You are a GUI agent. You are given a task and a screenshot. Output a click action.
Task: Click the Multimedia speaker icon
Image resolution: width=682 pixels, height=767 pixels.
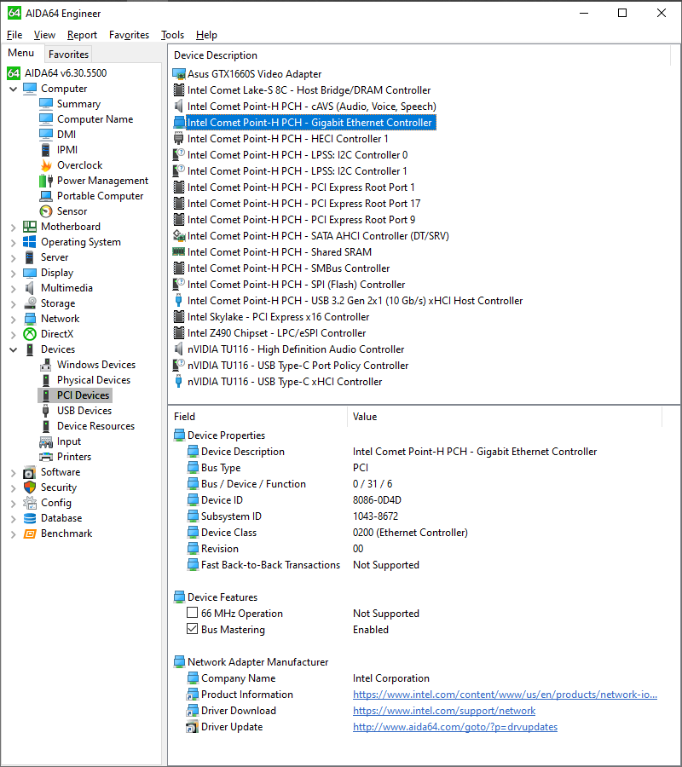[30, 288]
